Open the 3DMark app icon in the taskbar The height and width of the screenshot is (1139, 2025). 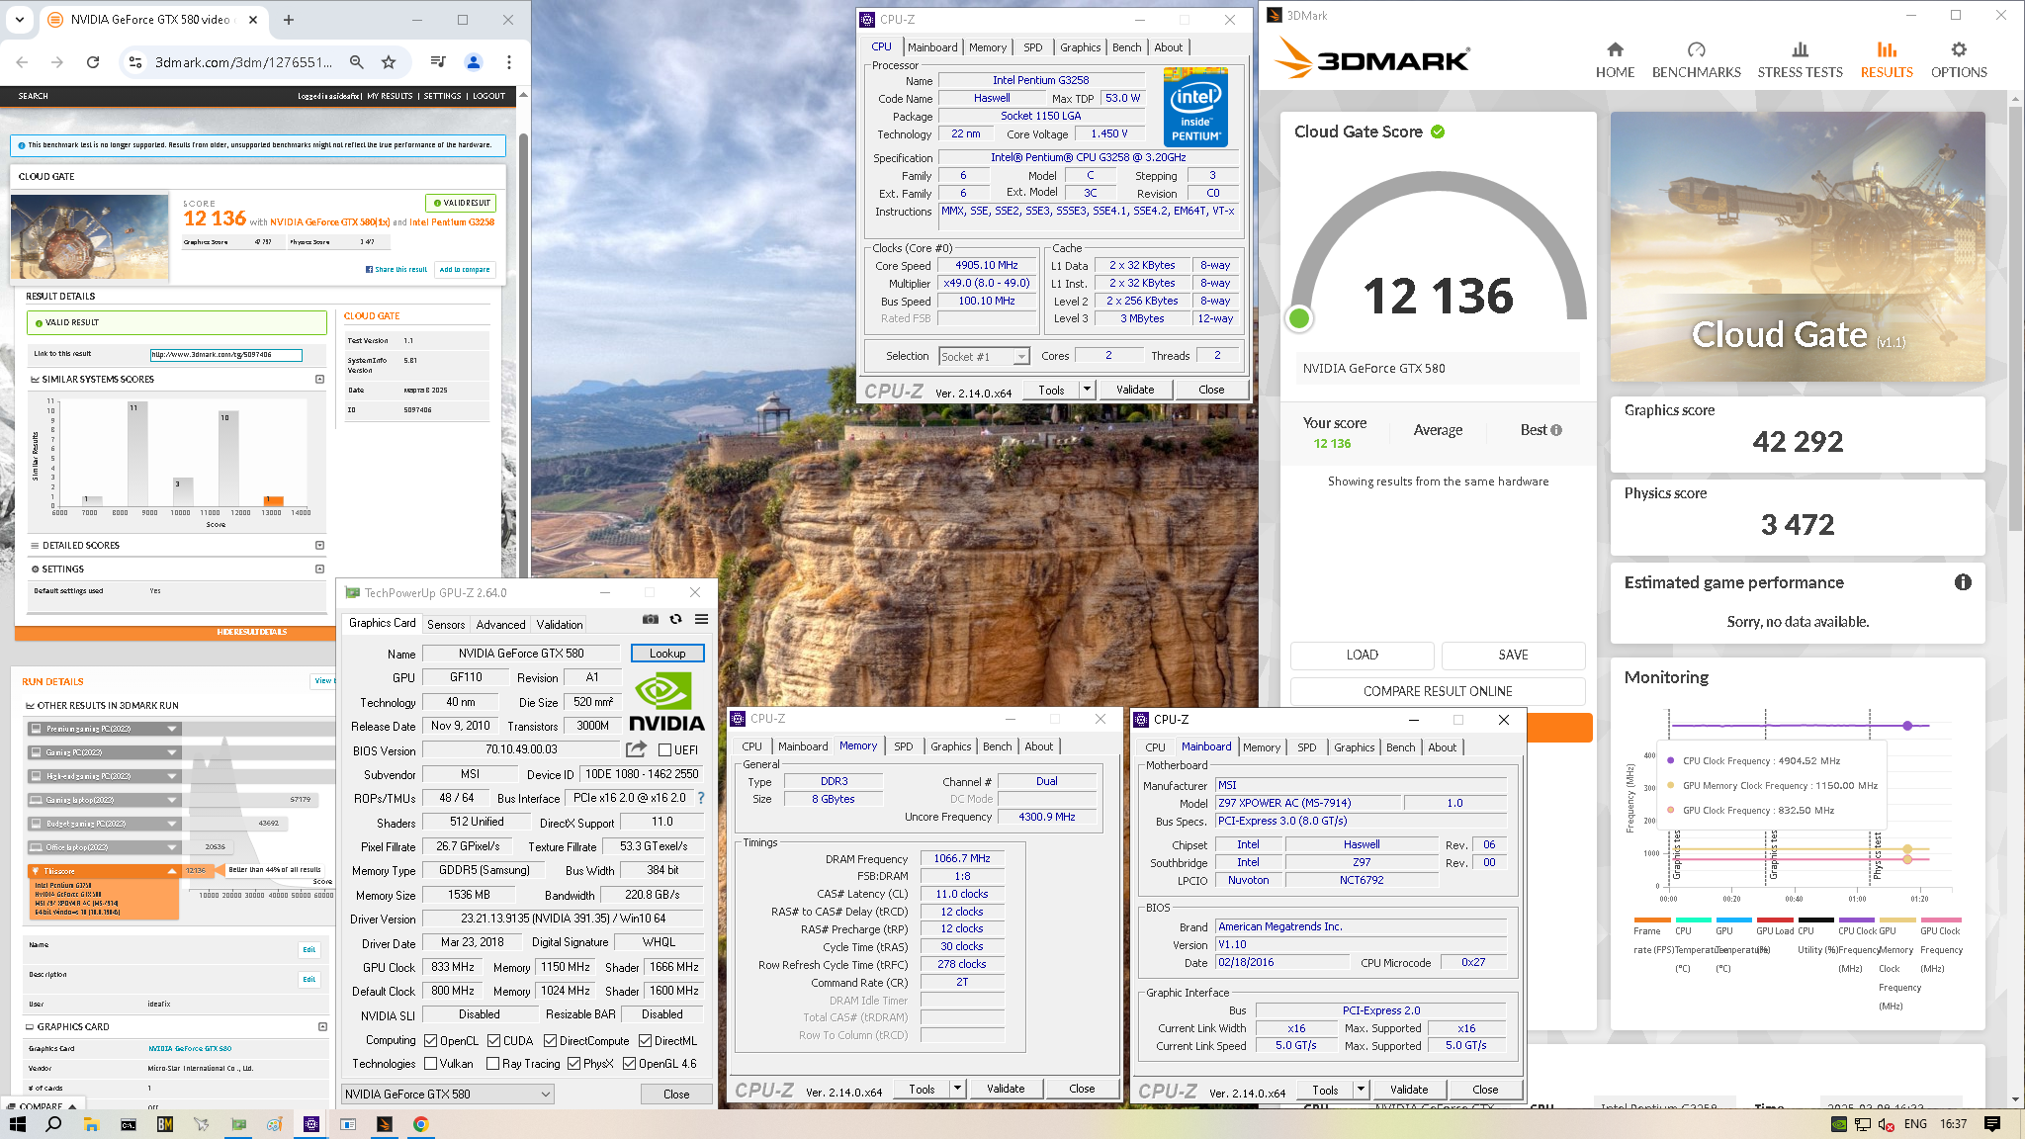[385, 1124]
